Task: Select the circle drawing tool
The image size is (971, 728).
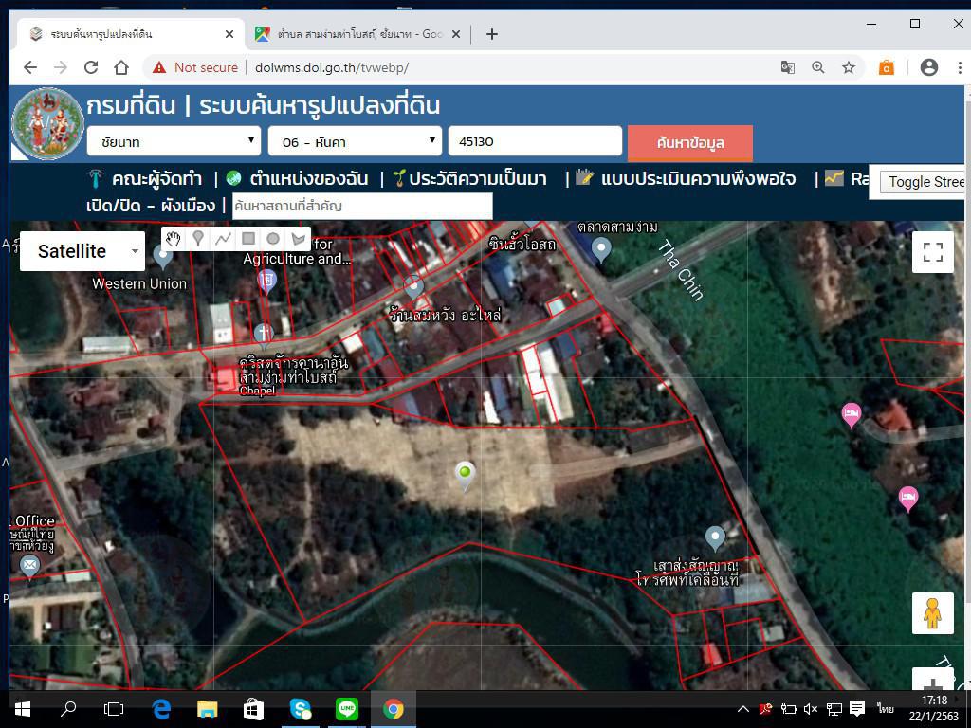Action: [x=273, y=239]
